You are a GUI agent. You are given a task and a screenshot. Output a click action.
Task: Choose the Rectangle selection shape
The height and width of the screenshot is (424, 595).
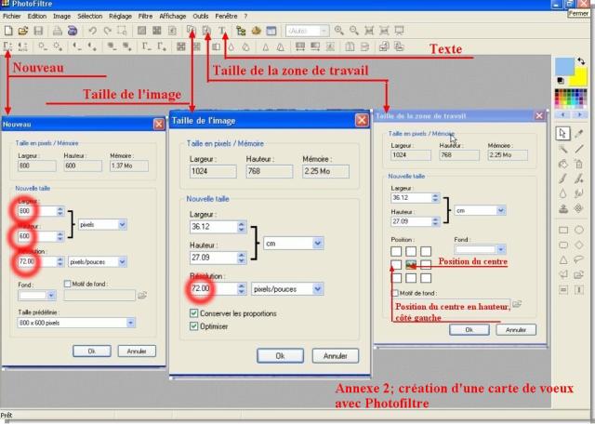563,230
